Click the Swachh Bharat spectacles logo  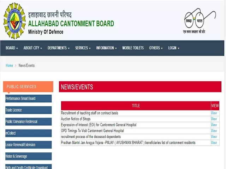pyautogui.click(x=200, y=20)
